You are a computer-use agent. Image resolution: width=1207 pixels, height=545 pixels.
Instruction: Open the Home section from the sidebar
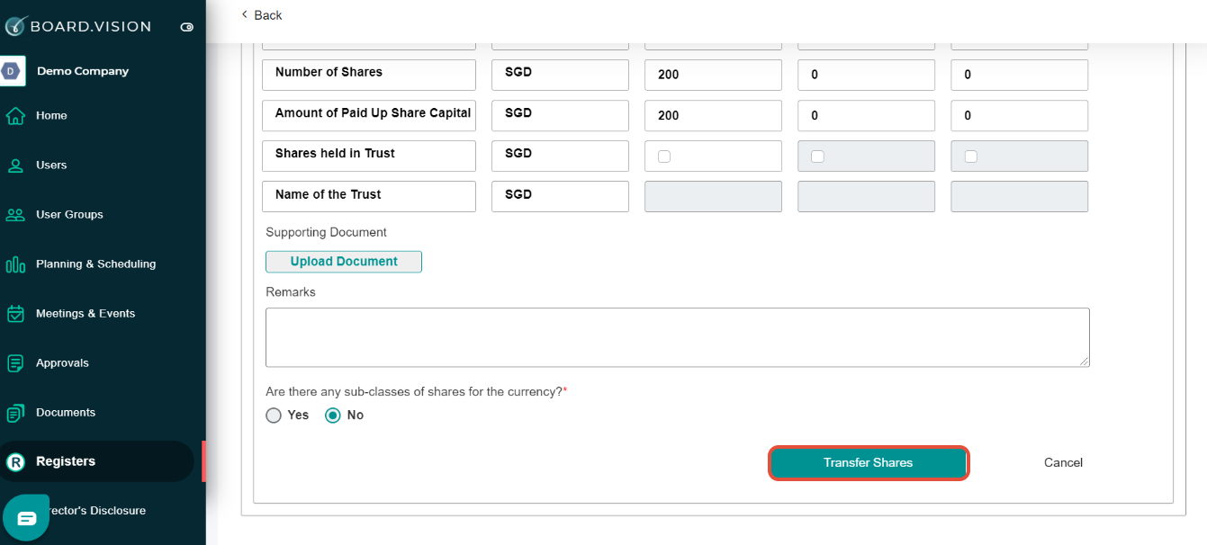(51, 115)
